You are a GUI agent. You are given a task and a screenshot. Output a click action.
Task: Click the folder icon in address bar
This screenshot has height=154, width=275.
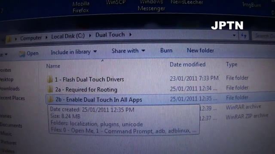pyautogui.click(x=9, y=39)
